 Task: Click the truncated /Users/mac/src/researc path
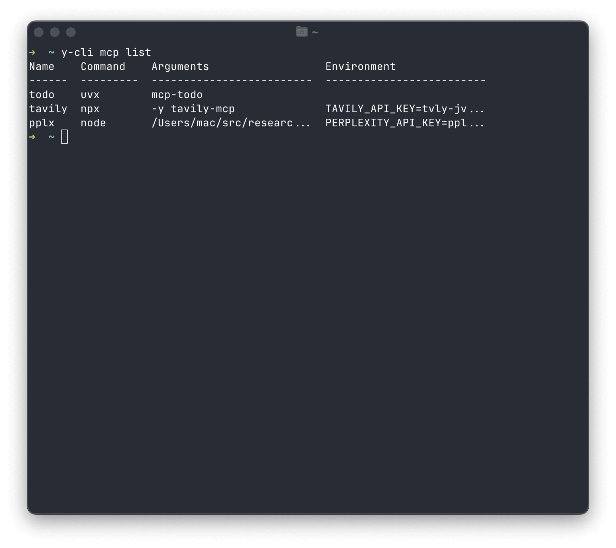coord(231,123)
